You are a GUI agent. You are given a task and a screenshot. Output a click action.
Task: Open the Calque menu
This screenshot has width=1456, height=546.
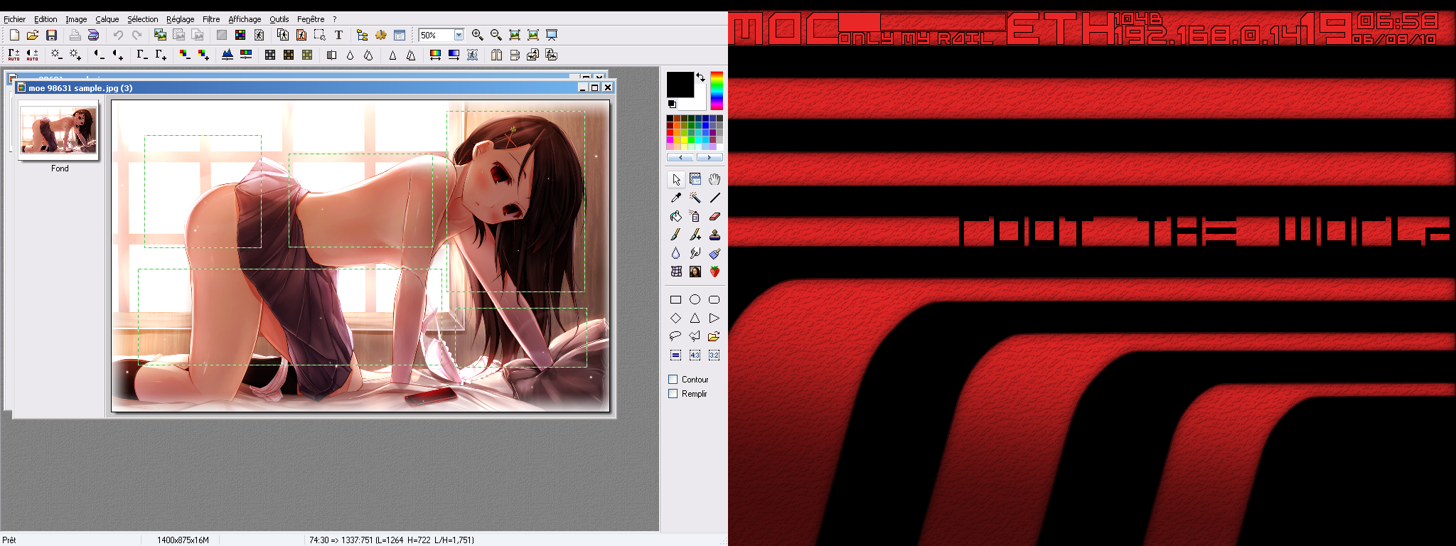click(107, 19)
